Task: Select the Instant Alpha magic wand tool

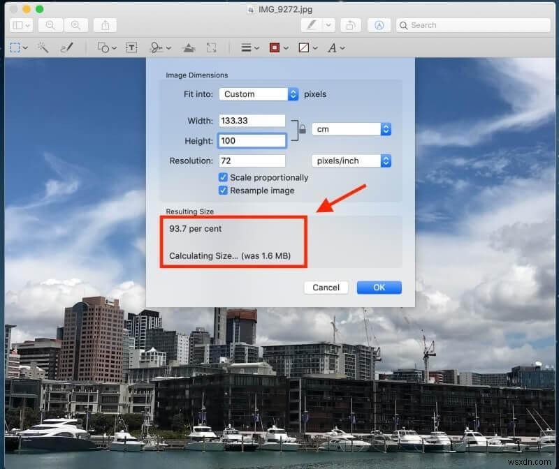Action: (x=43, y=47)
